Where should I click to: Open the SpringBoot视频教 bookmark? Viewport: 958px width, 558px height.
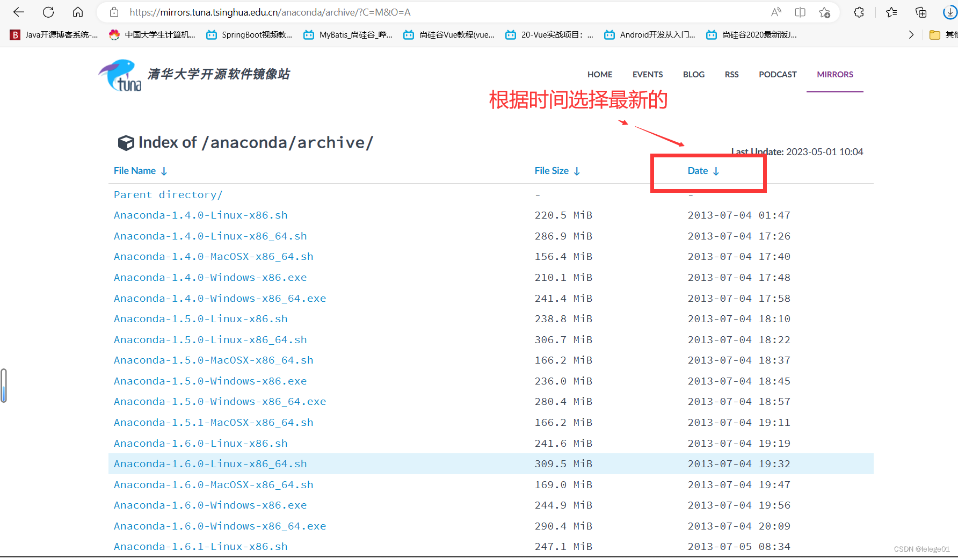tap(249, 35)
